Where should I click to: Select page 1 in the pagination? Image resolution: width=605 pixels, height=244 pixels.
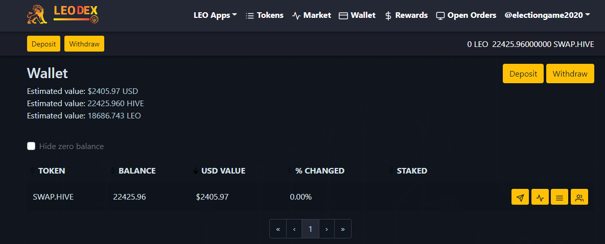pyautogui.click(x=310, y=229)
